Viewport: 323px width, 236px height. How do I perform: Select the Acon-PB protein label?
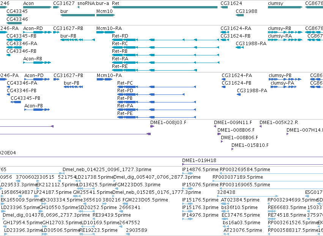point(33,106)
